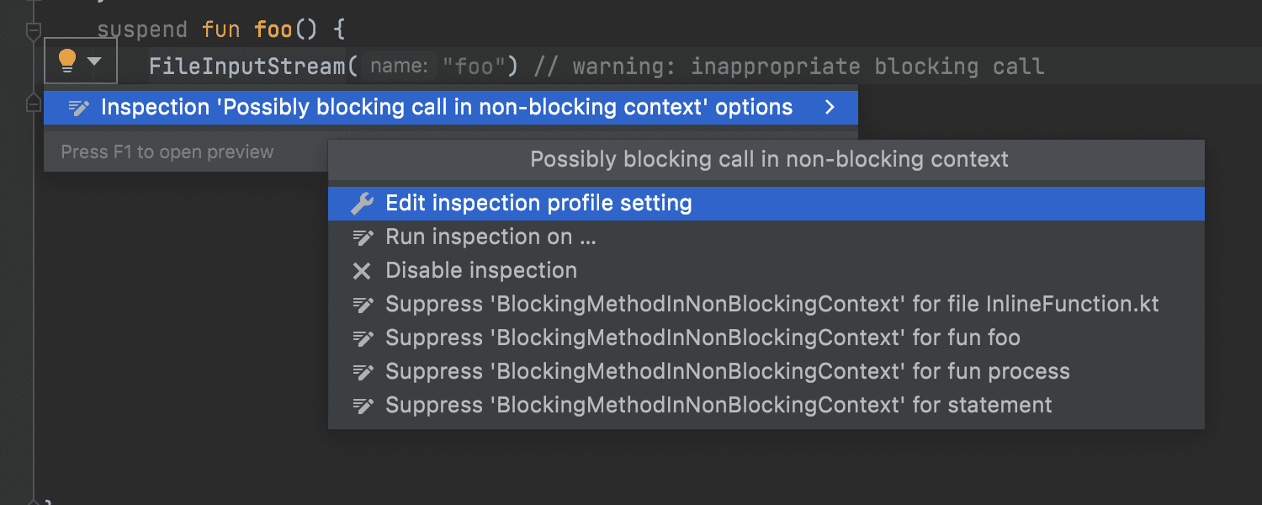Screen dimensions: 1262x505
Task: Collapse the fold marker beside suspend fun foo
Action: coord(34,32)
